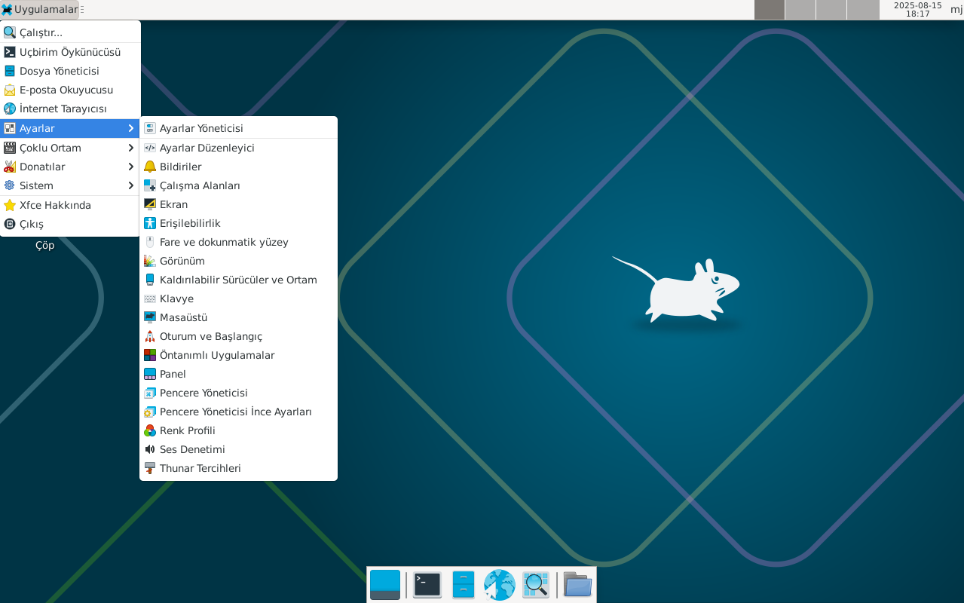The height and width of the screenshot is (603, 964).
Task: Click the Thunar Tercihleri icon
Action: tap(150, 468)
